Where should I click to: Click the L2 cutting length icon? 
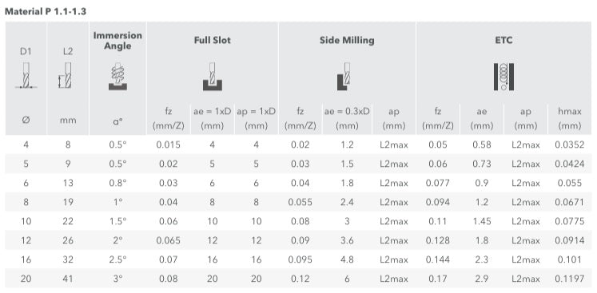(x=66, y=75)
